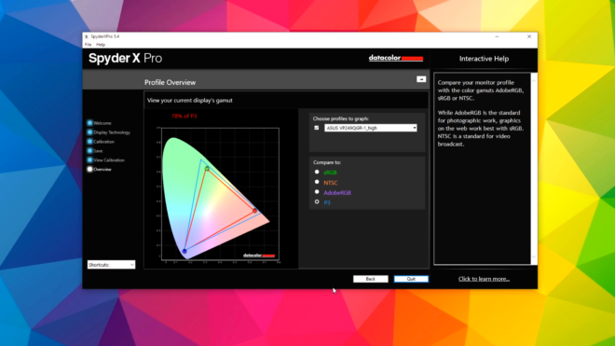Collapse the Profile Overview panel button
This screenshot has height=346, width=615.
(x=421, y=79)
